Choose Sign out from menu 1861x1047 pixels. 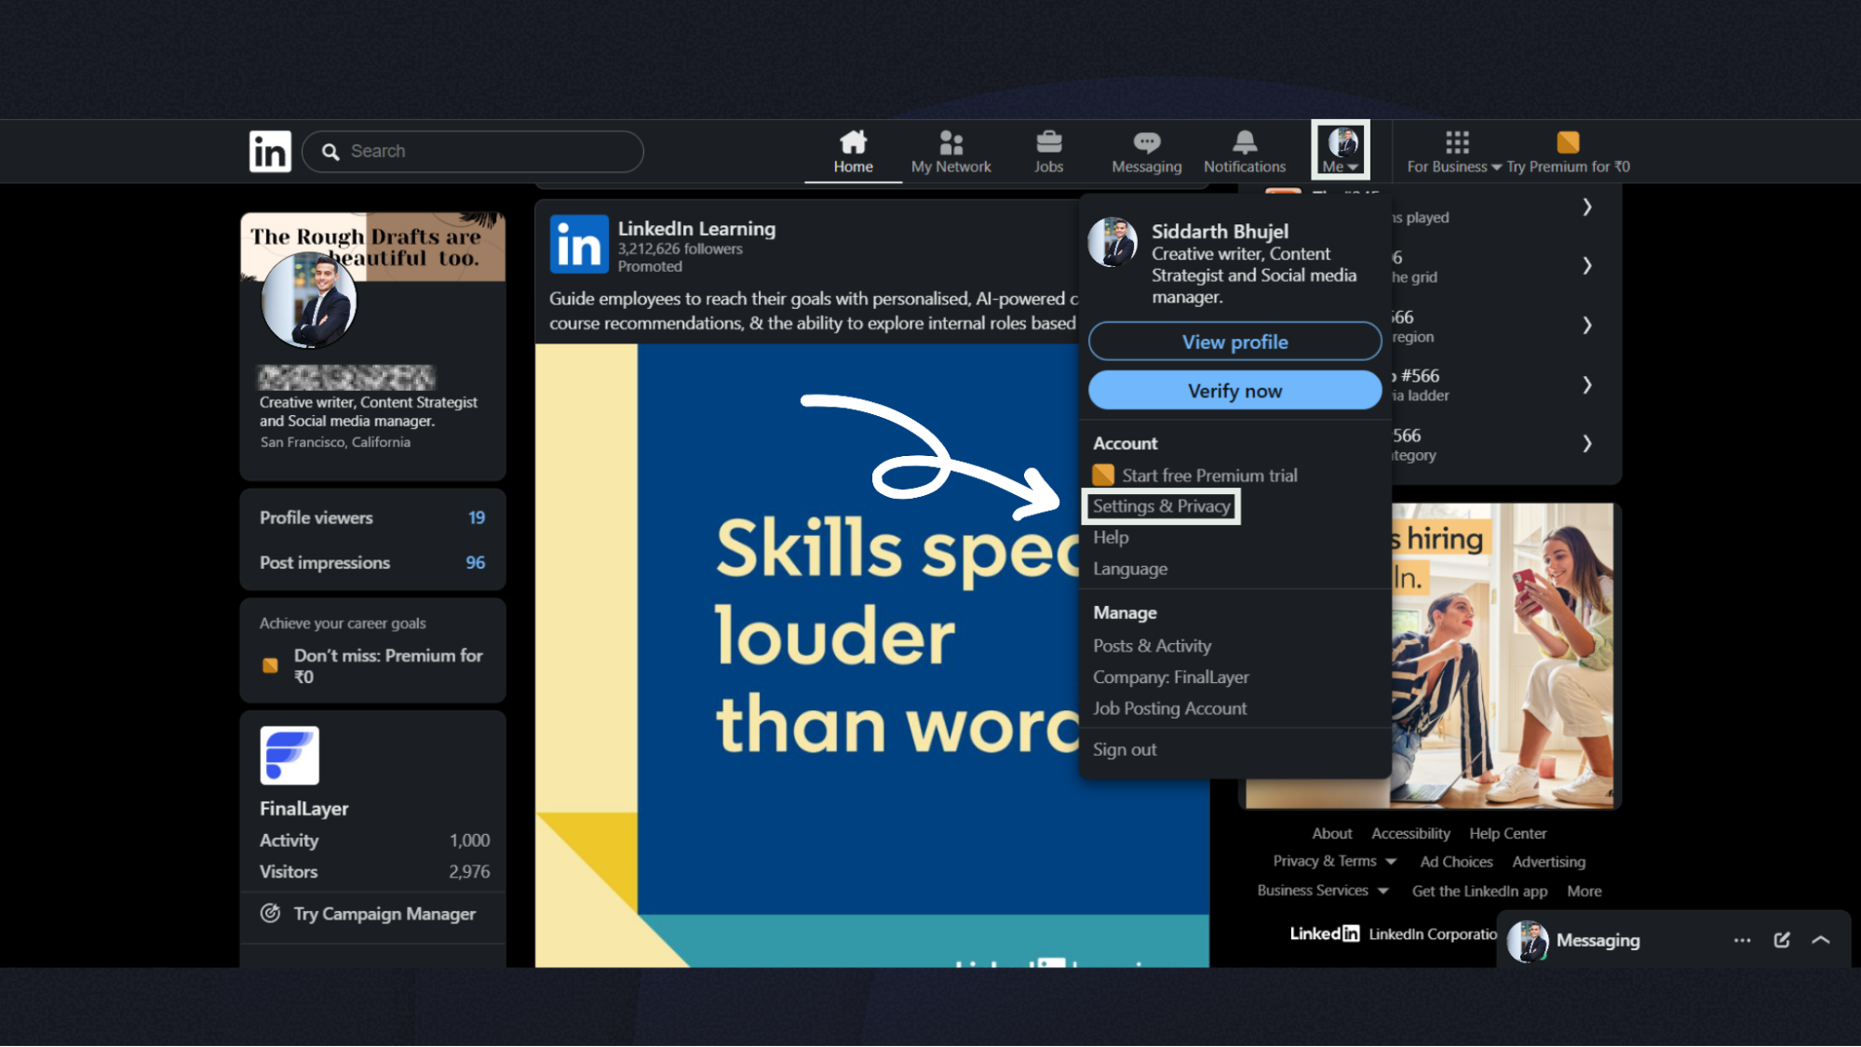pyautogui.click(x=1125, y=749)
